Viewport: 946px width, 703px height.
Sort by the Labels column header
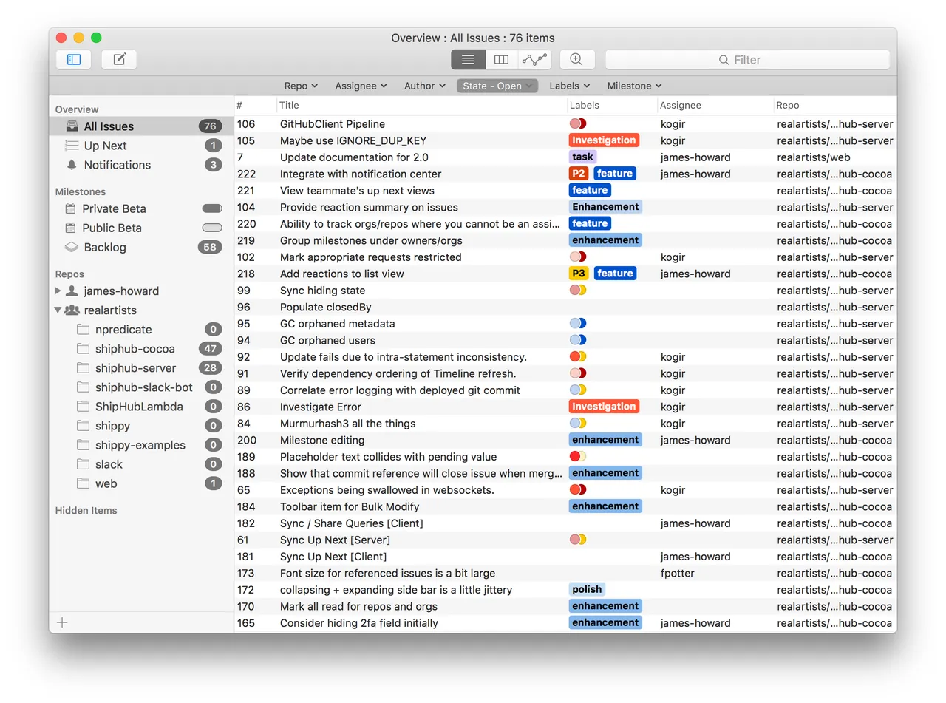(612, 105)
